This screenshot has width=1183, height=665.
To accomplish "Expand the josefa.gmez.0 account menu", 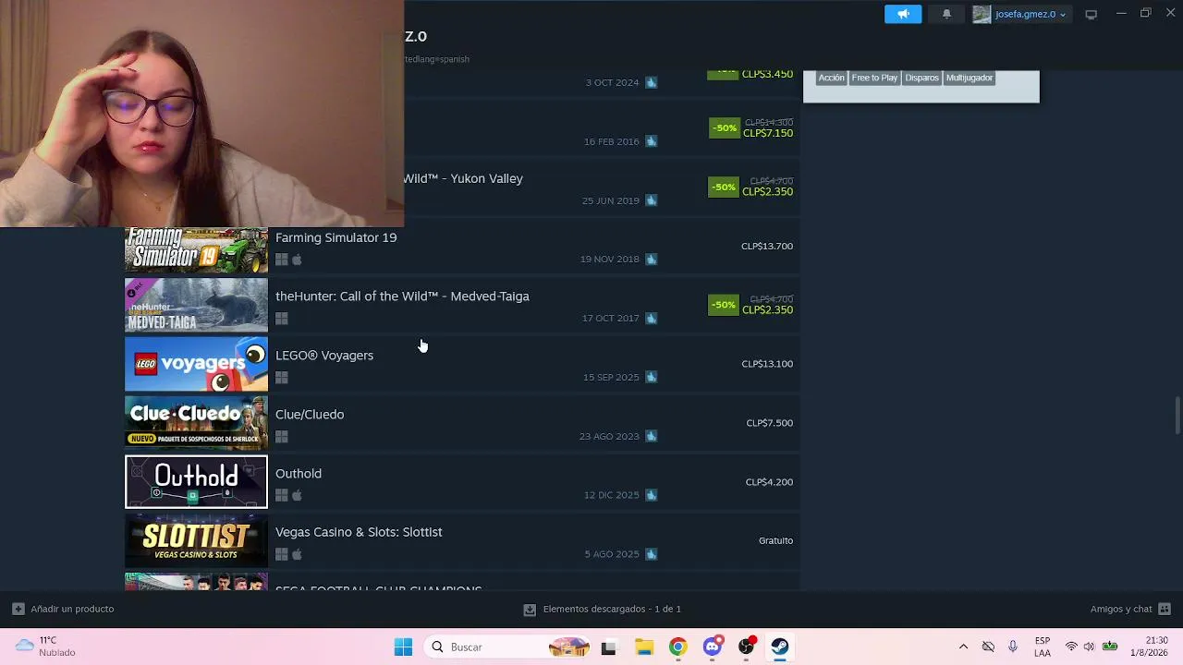I will (1031, 14).
